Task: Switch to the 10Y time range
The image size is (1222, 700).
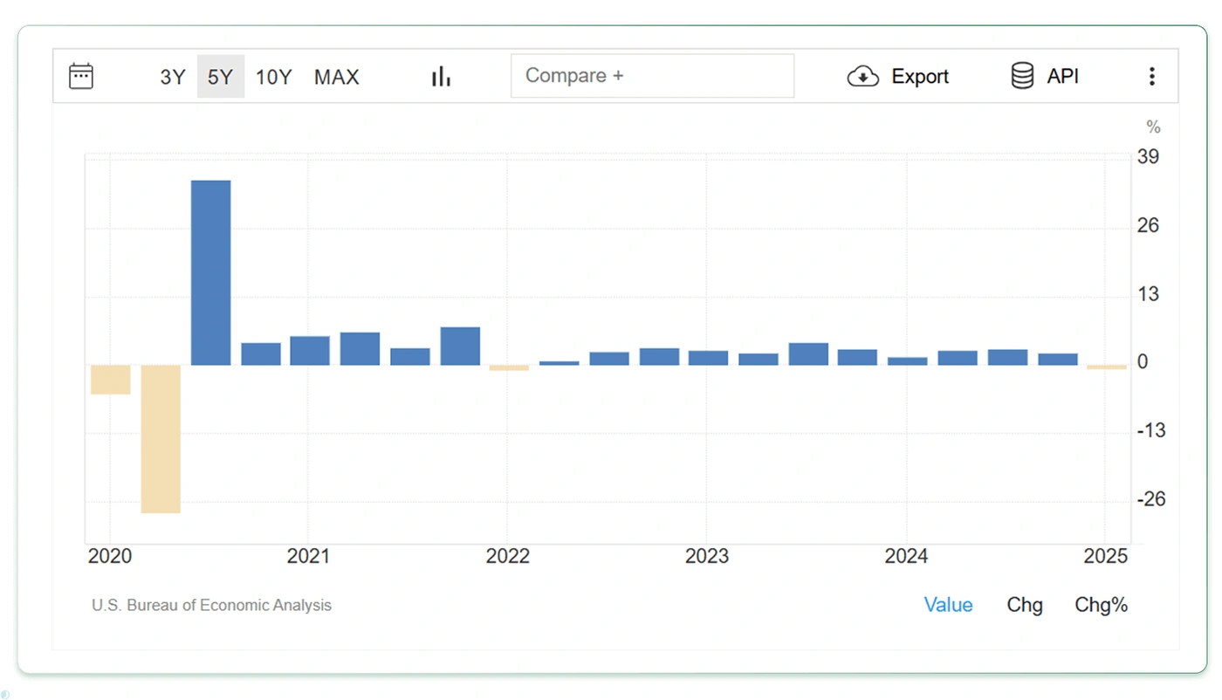Action: pyautogui.click(x=273, y=77)
